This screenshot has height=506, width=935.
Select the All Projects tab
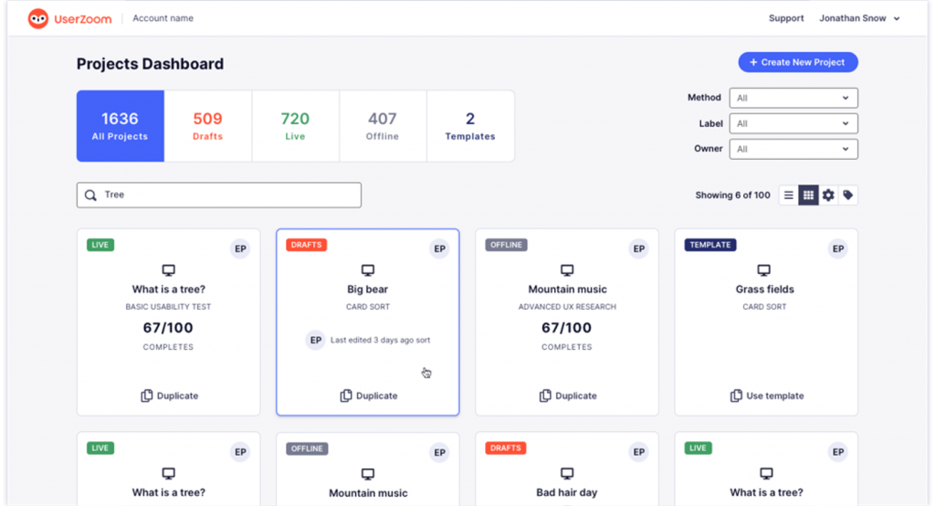click(120, 126)
